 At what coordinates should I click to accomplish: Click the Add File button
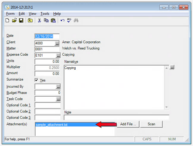pyautogui.click(x=128, y=124)
